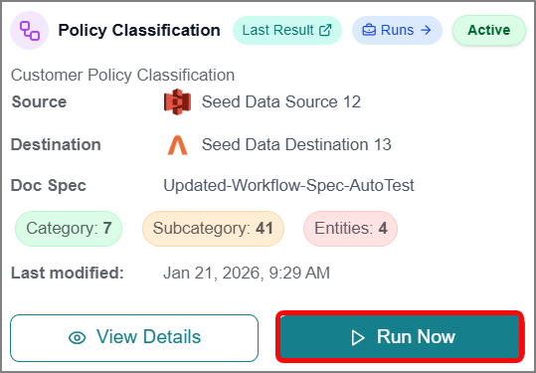Select the Category: 7 badge
The height and width of the screenshot is (373, 536).
(x=69, y=229)
